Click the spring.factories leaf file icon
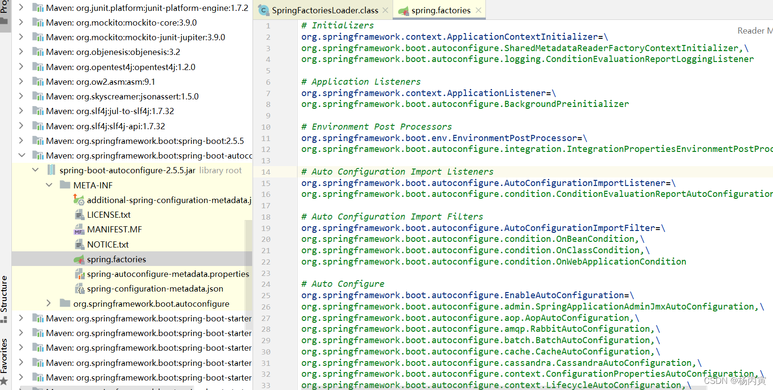Viewport: 773px width, 390px height. [x=79, y=259]
